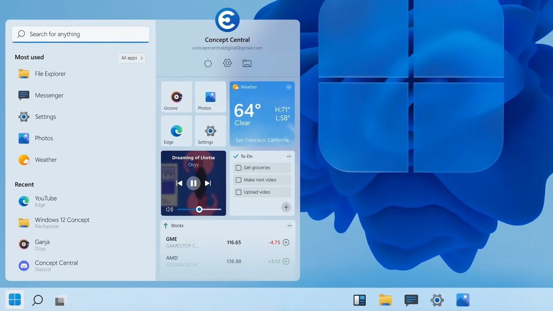Open File Explorer from the taskbar
Screen dimensions: 553x311
click(385, 300)
